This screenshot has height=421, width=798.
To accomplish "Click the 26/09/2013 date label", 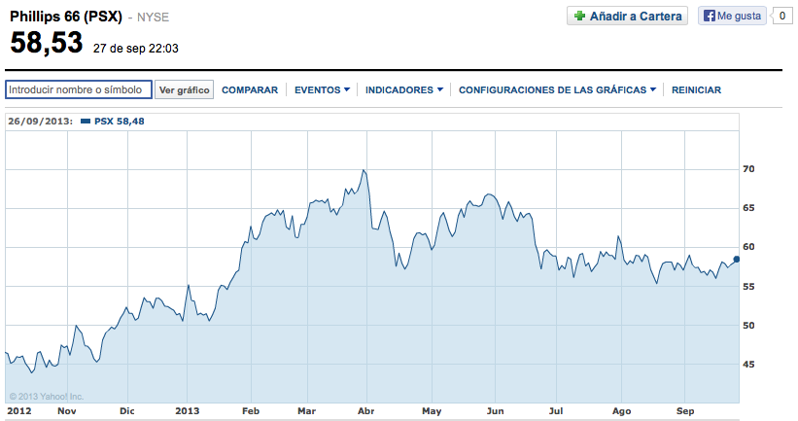I will pyautogui.click(x=40, y=122).
